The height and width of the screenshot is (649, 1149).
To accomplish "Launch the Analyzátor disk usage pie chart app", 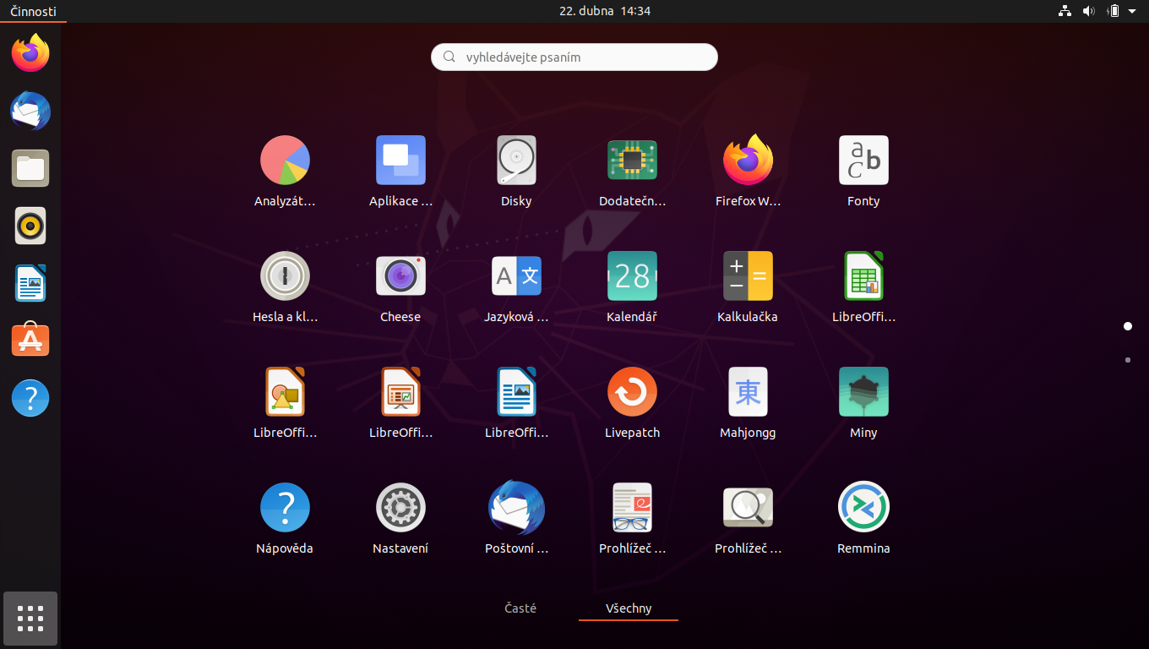I will [x=285, y=160].
